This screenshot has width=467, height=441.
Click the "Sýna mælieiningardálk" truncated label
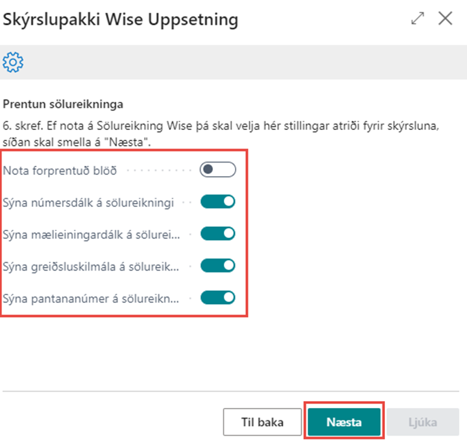(92, 234)
